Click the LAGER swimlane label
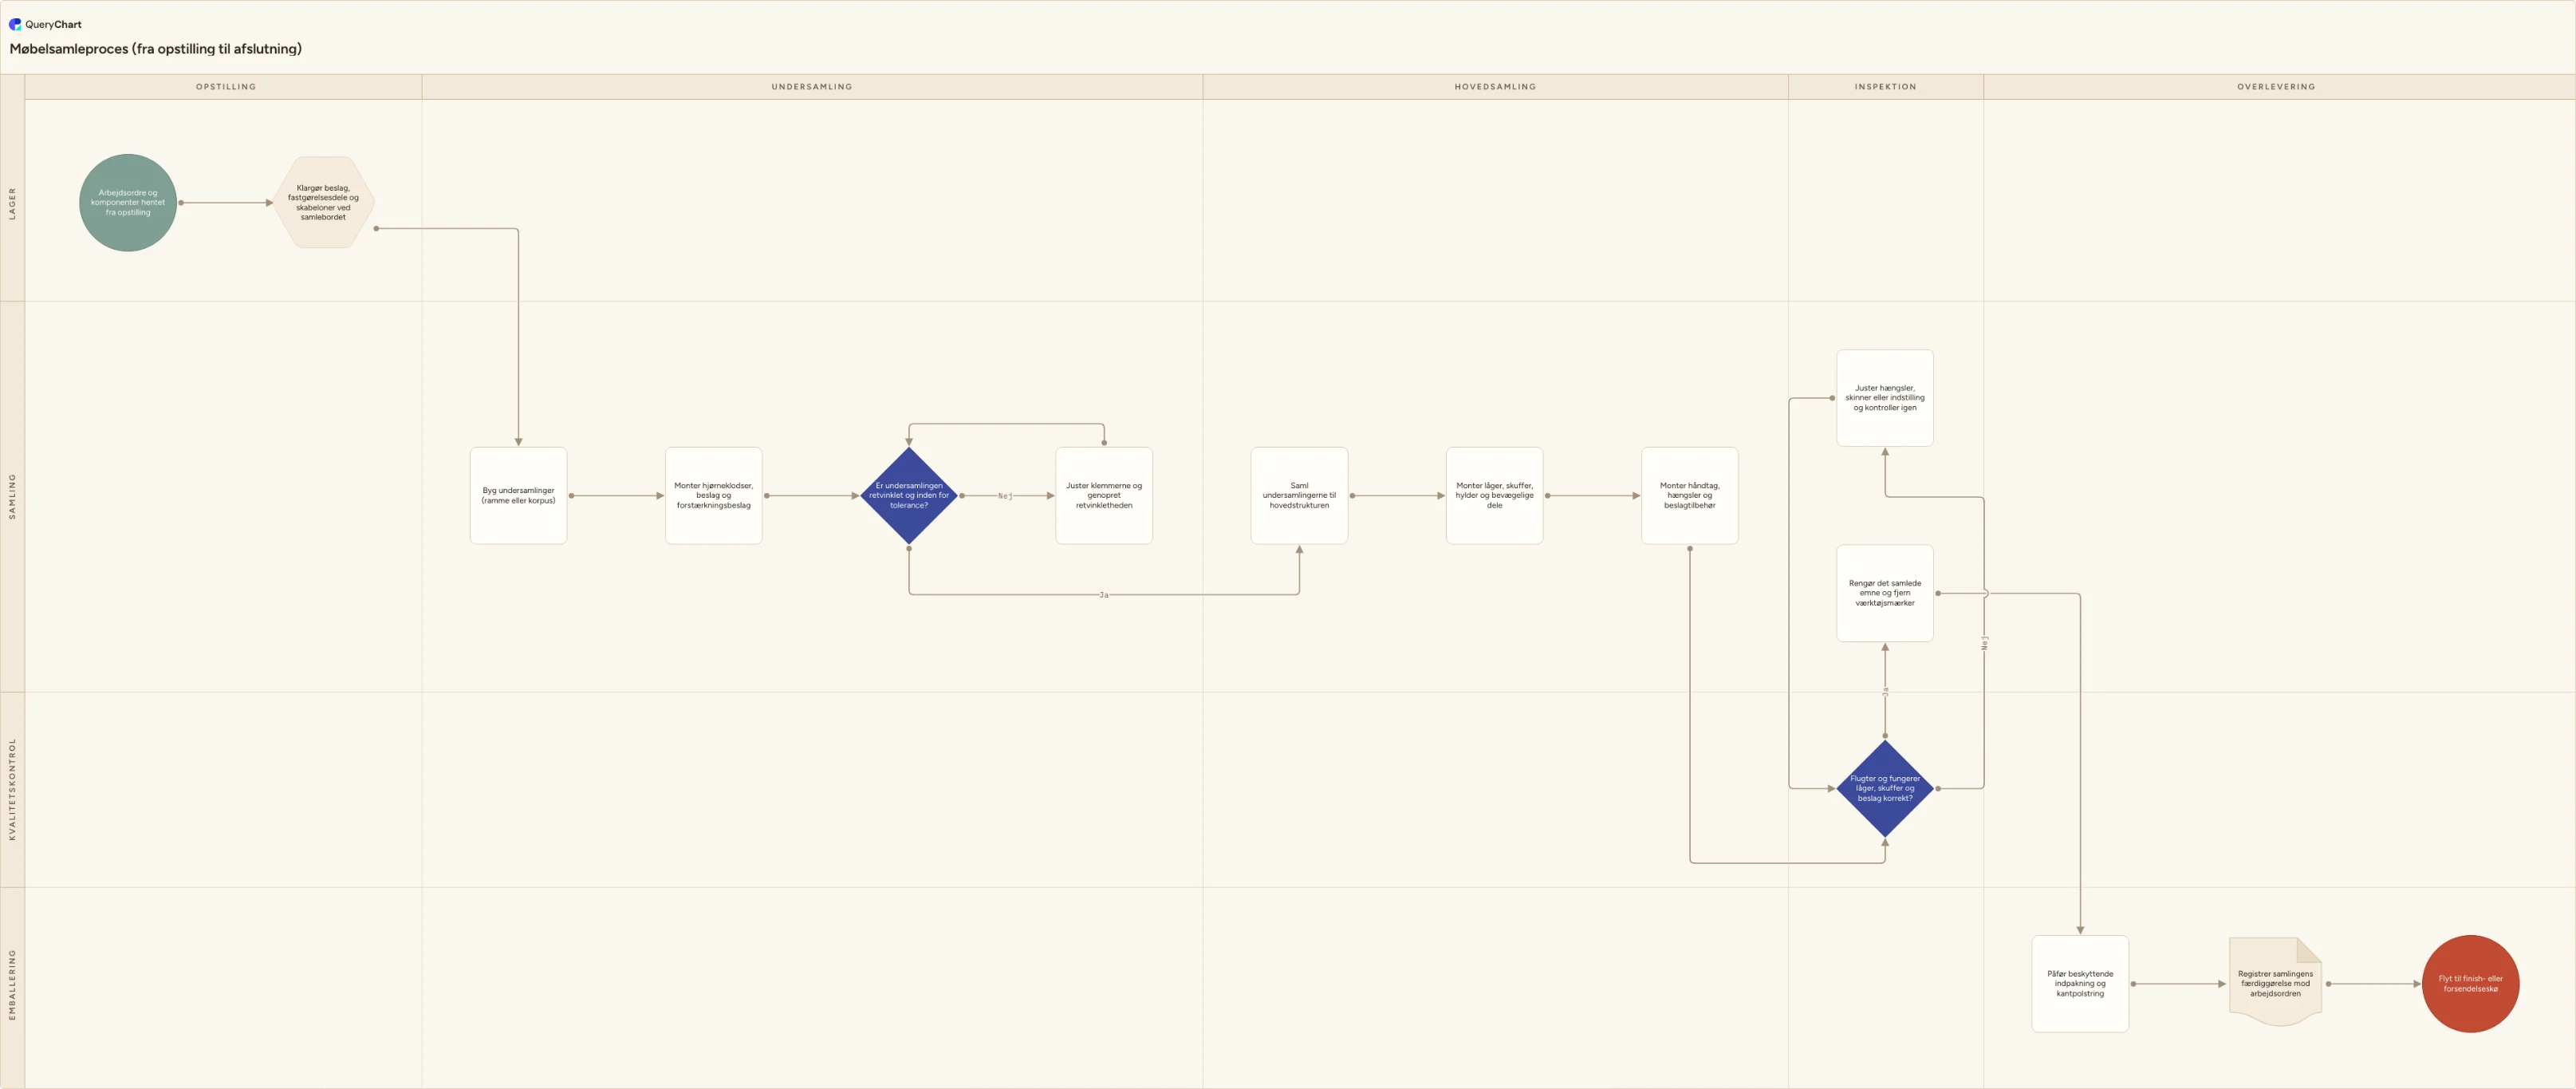2576x1089 pixels. tap(12, 203)
